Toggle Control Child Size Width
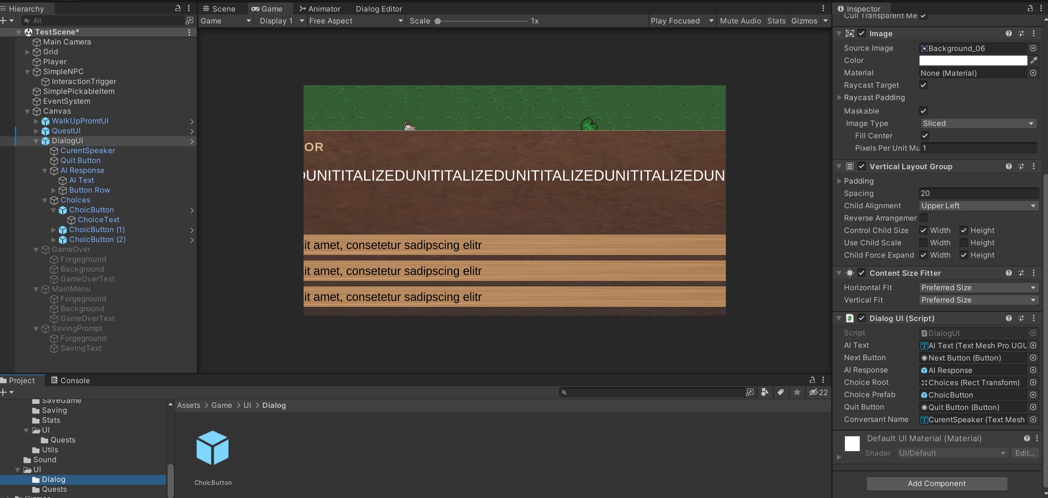Image resolution: width=1048 pixels, height=498 pixels. point(923,230)
